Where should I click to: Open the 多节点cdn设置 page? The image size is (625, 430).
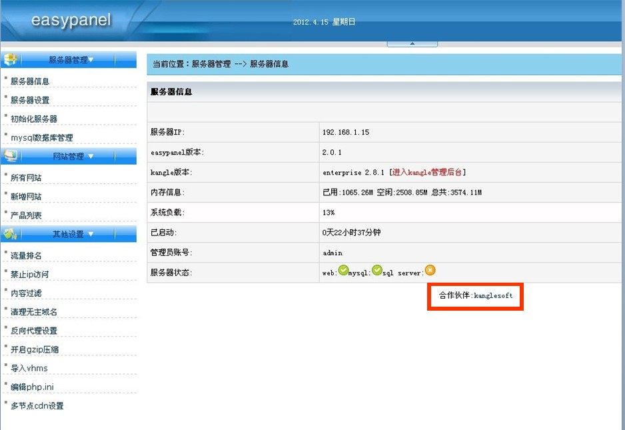37,405
